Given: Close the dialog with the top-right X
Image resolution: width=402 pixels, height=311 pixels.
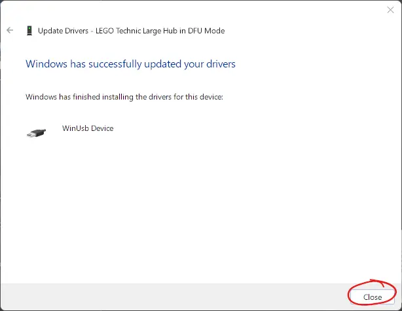Looking at the screenshot, I should (x=390, y=10).
